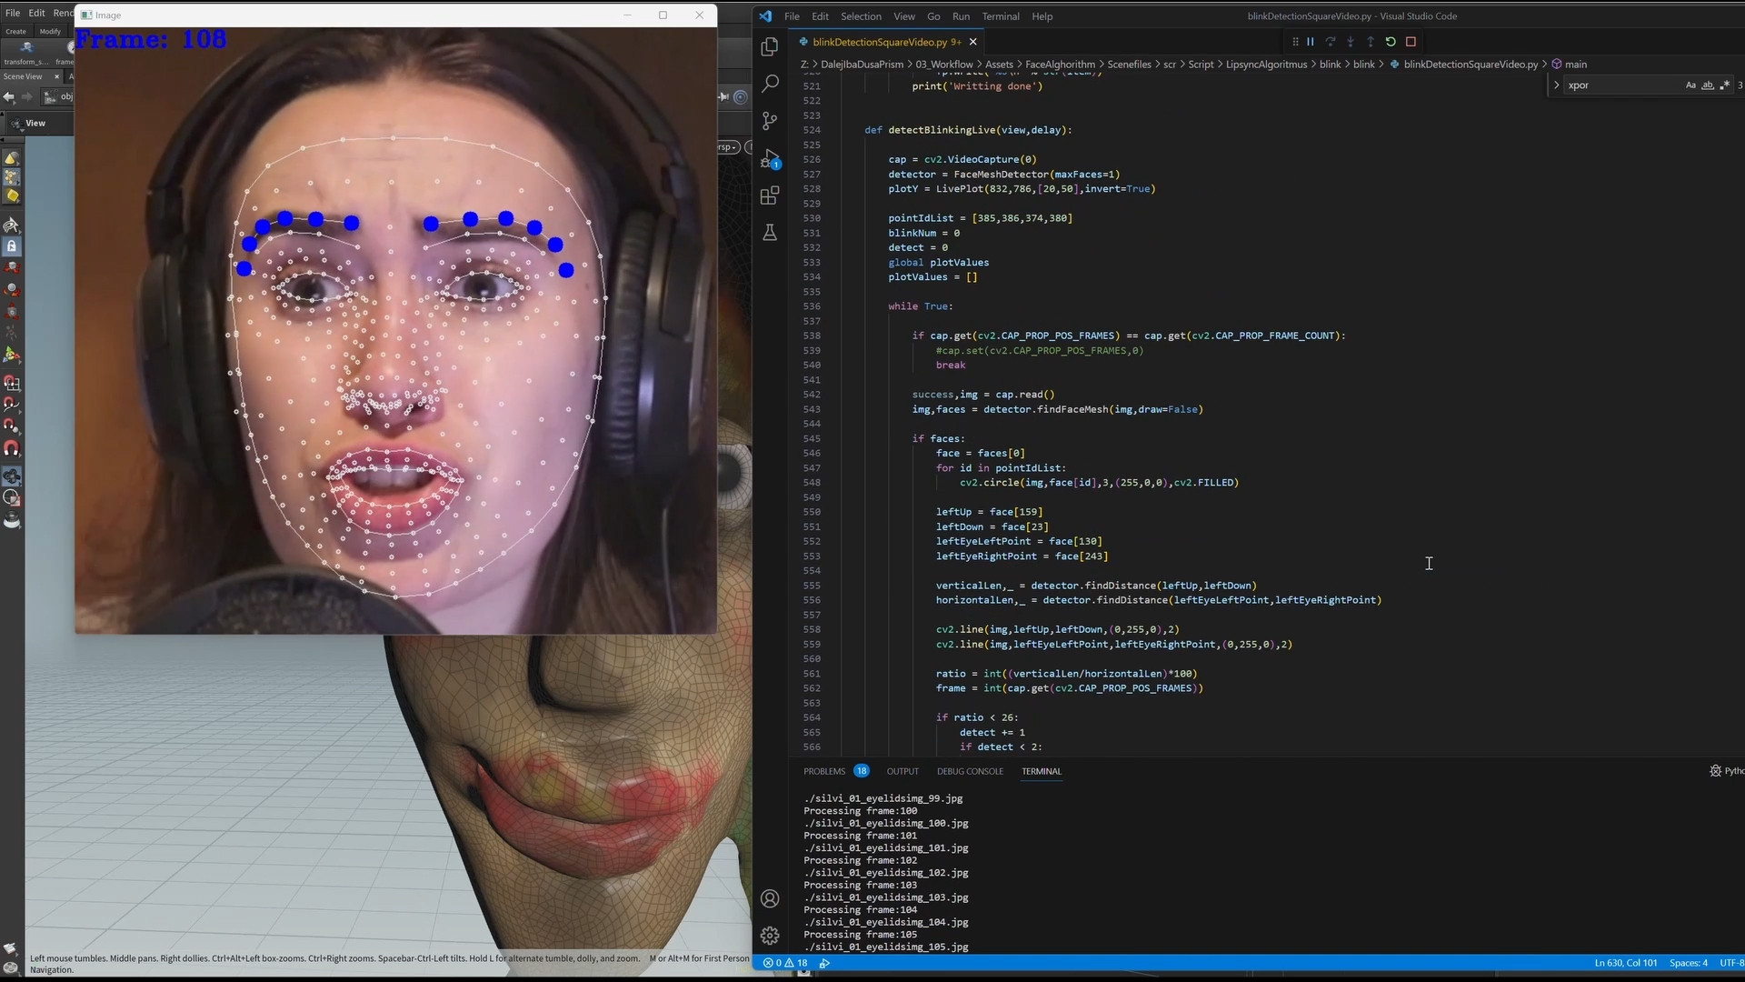Open the VS Code Run menu
Viewport: 1745px width, 982px height.
click(x=961, y=16)
